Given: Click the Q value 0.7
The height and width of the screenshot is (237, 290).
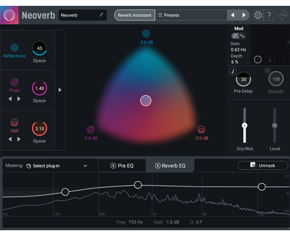Looking at the screenshot, I should [199, 222].
